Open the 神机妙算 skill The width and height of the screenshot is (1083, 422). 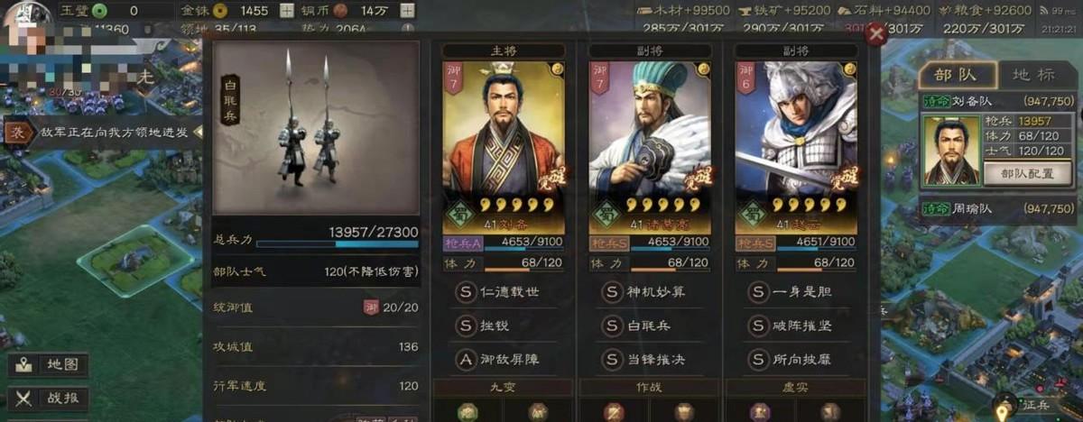[648, 292]
